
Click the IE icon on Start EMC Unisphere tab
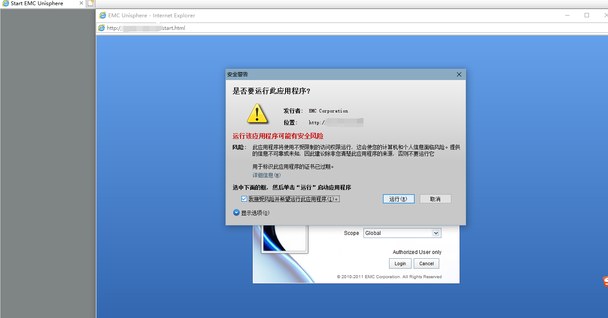coord(6,3)
